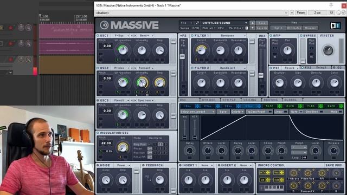
Task: Click the Save As button
Action: pyautogui.click(x=262, y=28)
